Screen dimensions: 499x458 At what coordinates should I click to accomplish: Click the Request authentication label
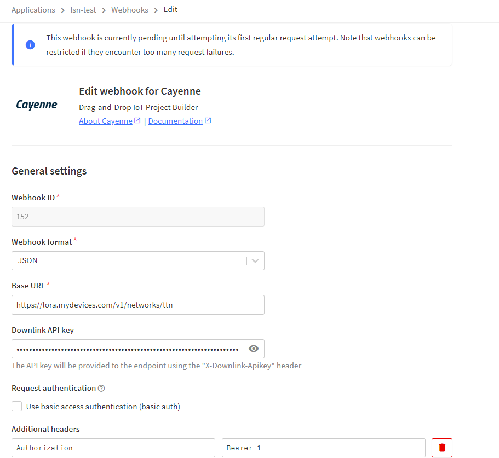pos(54,388)
